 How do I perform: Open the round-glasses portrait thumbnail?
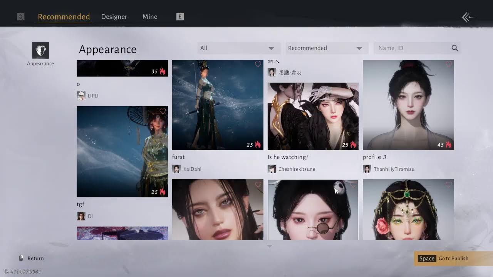[x=313, y=210]
